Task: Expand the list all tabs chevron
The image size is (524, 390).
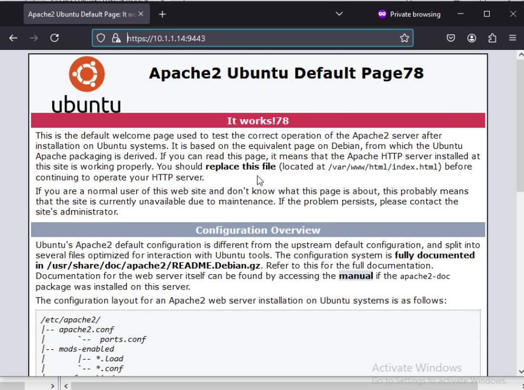Action: point(339,14)
